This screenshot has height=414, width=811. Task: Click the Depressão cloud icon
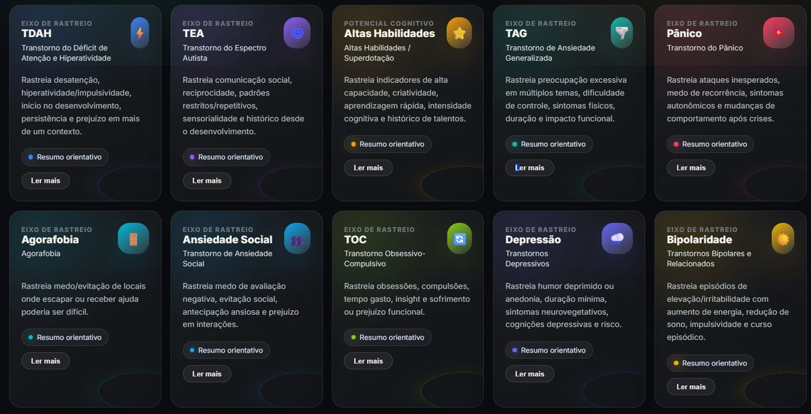pos(618,238)
